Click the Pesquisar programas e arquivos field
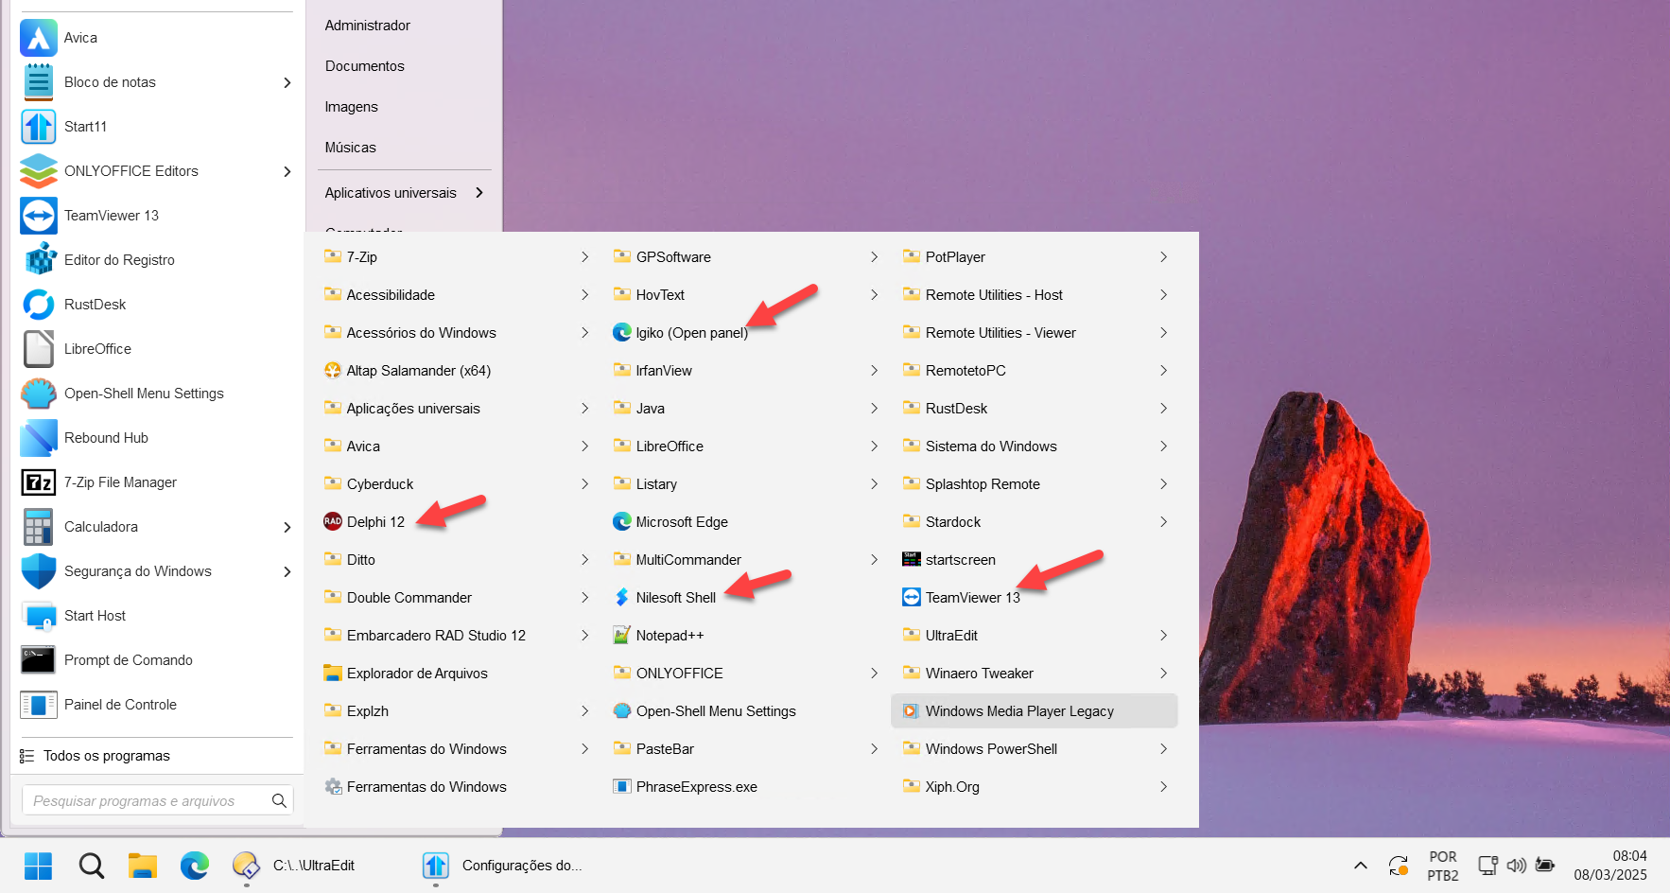 tap(157, 800)
